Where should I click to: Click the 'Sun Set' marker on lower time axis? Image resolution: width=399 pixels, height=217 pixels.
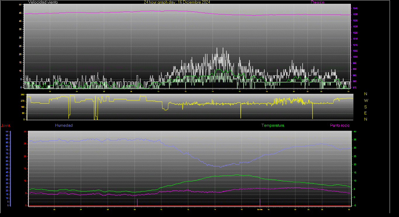pyautogui.click(x=260, y=209)
